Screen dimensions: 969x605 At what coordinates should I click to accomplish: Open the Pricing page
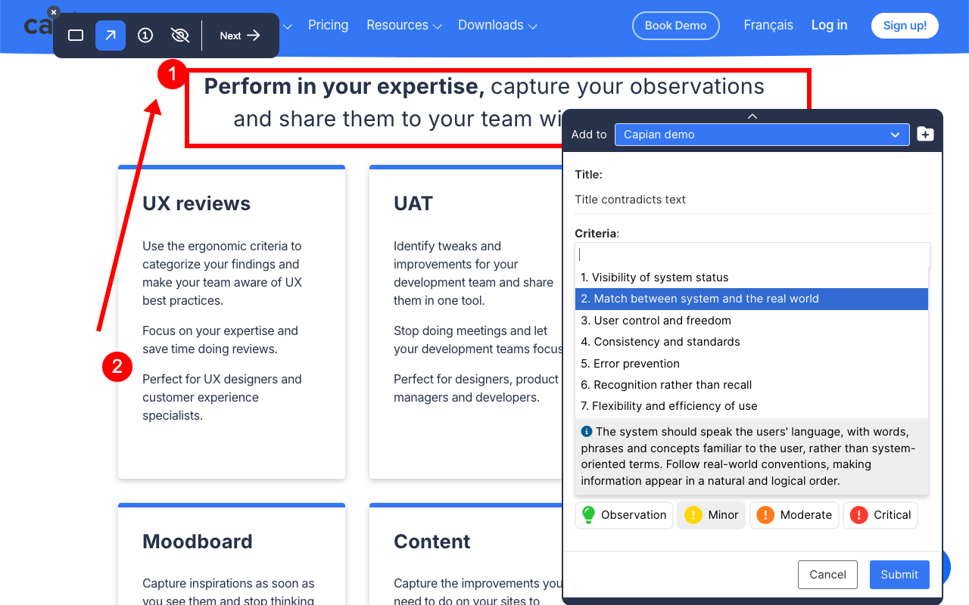329,25
